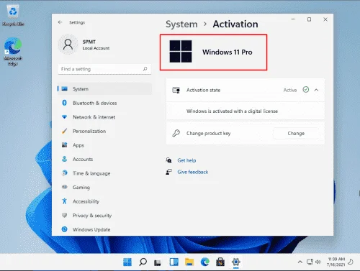Screen dimensions: 360x271
Task: Focus the Find a setting search box
Action: (x=104, y=69)
